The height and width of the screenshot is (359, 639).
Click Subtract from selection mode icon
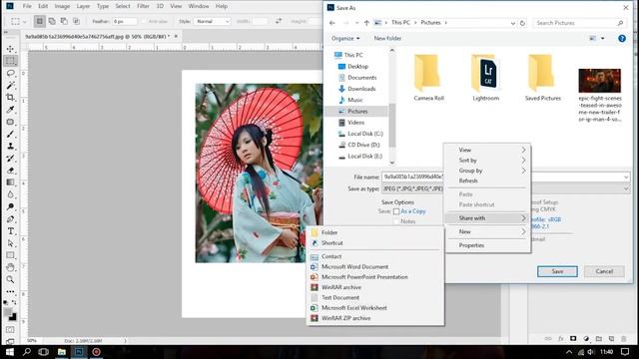tap(64, 21)
